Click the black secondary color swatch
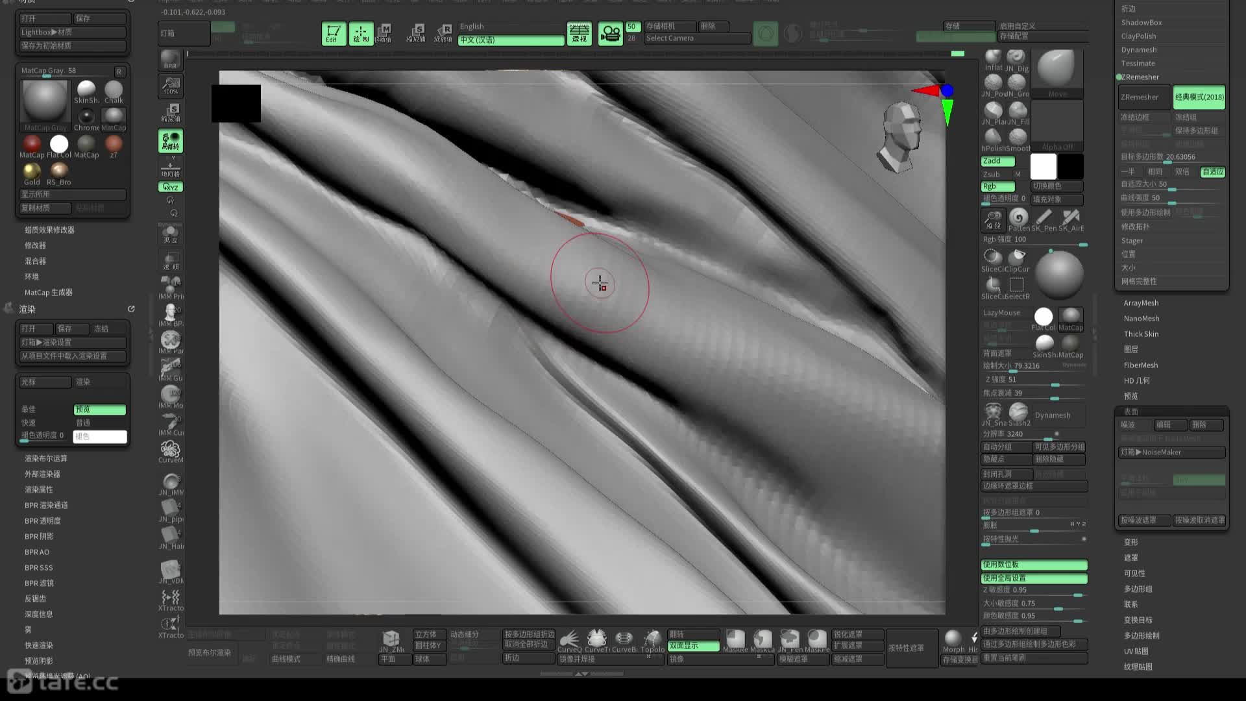The width and height of the screenshot is (1246, 701). (x=1071, y=167)
